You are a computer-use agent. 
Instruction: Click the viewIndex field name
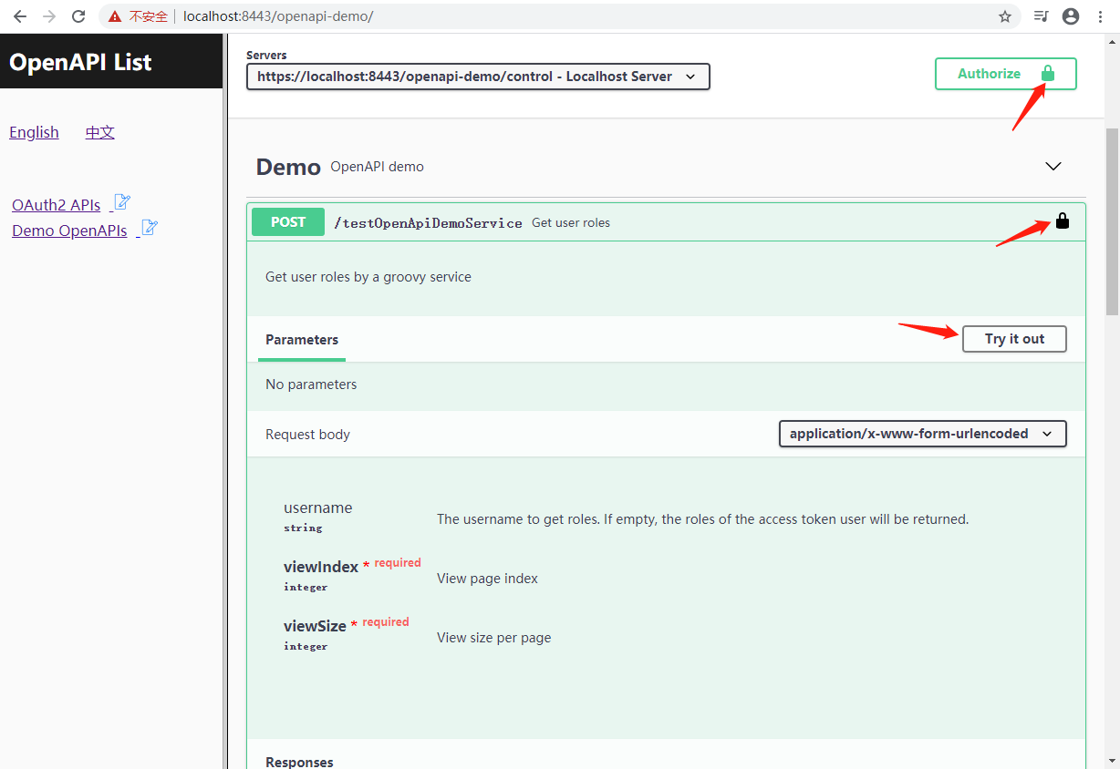(321, 567)
